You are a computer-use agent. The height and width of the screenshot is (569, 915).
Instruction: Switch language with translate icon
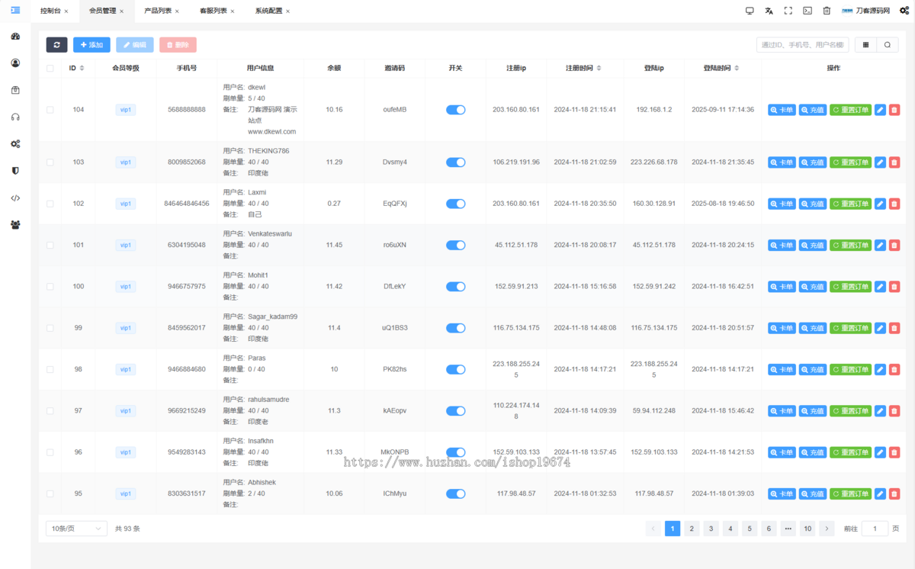(x=769, y=11)
